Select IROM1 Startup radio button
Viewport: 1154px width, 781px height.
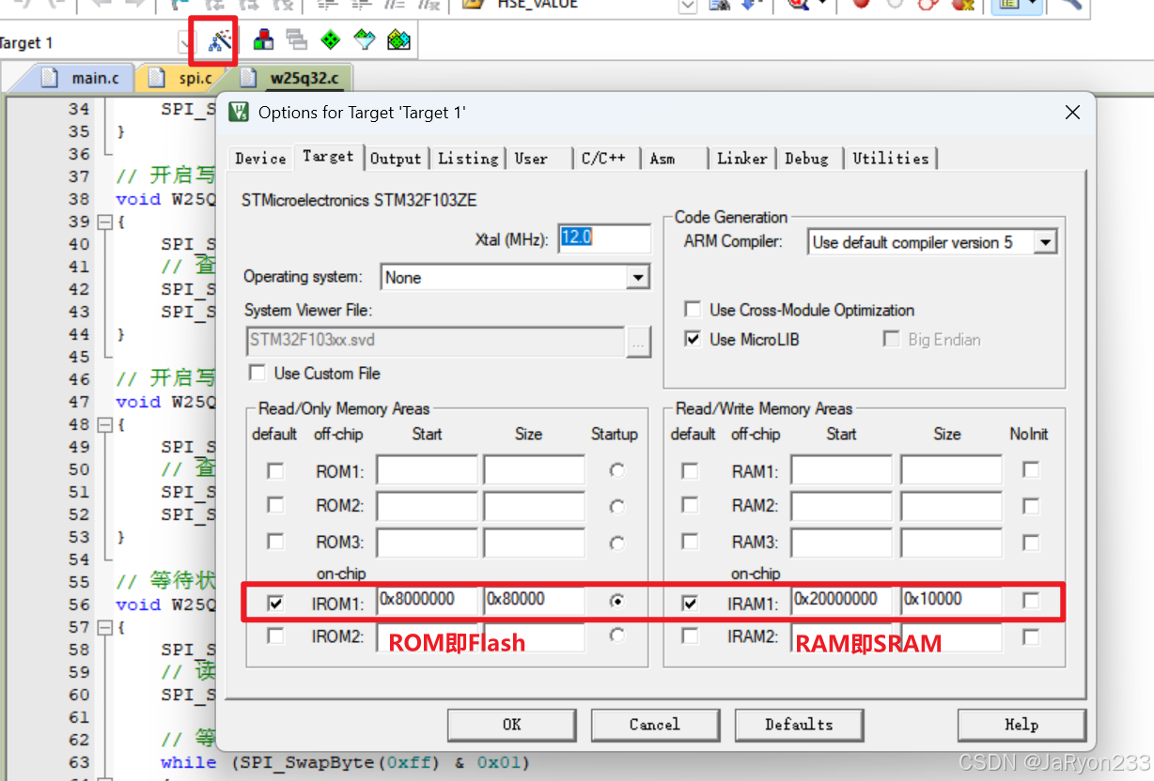(616, 602)
